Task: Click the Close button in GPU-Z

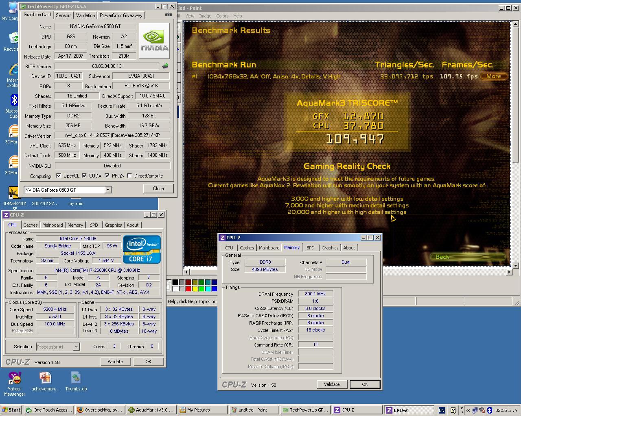Action: coord(158,188)
